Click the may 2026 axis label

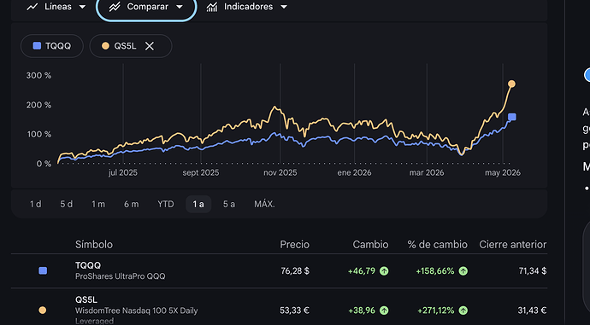(x=503, y=172)
